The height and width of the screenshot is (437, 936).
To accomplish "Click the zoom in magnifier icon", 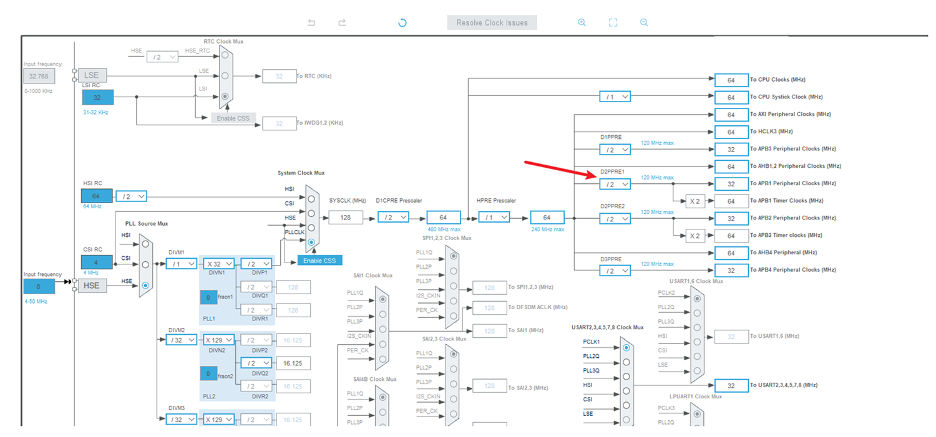I will point(582,22).
